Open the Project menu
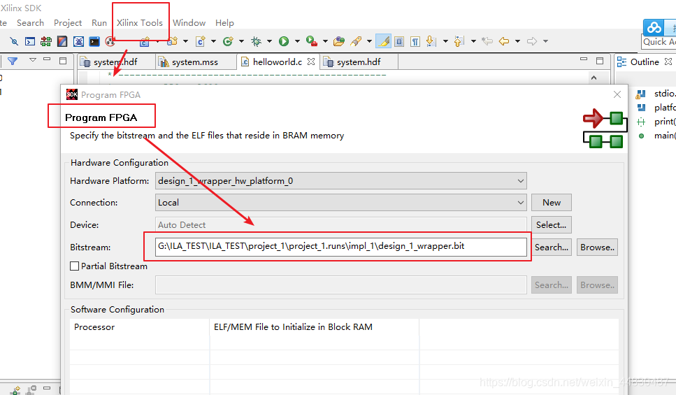676x395 pixels. 68,23
